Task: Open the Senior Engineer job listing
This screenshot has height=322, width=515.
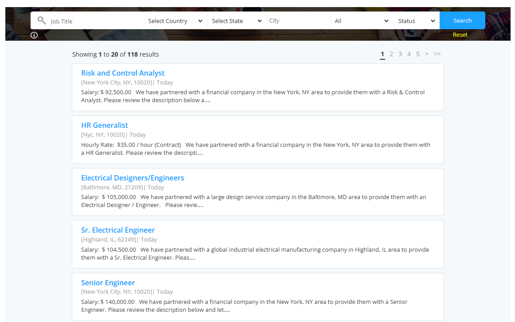Action: coord(108,283)
